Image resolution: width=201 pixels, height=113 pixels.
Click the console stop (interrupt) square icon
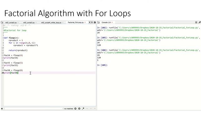point(196,22)
